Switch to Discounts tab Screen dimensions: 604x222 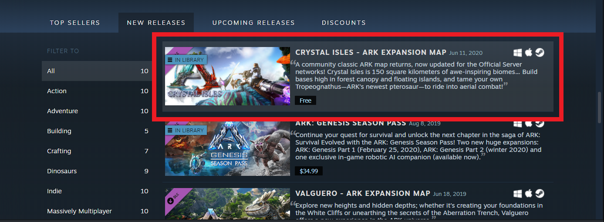pyautogui.click(x=344, y=23)
